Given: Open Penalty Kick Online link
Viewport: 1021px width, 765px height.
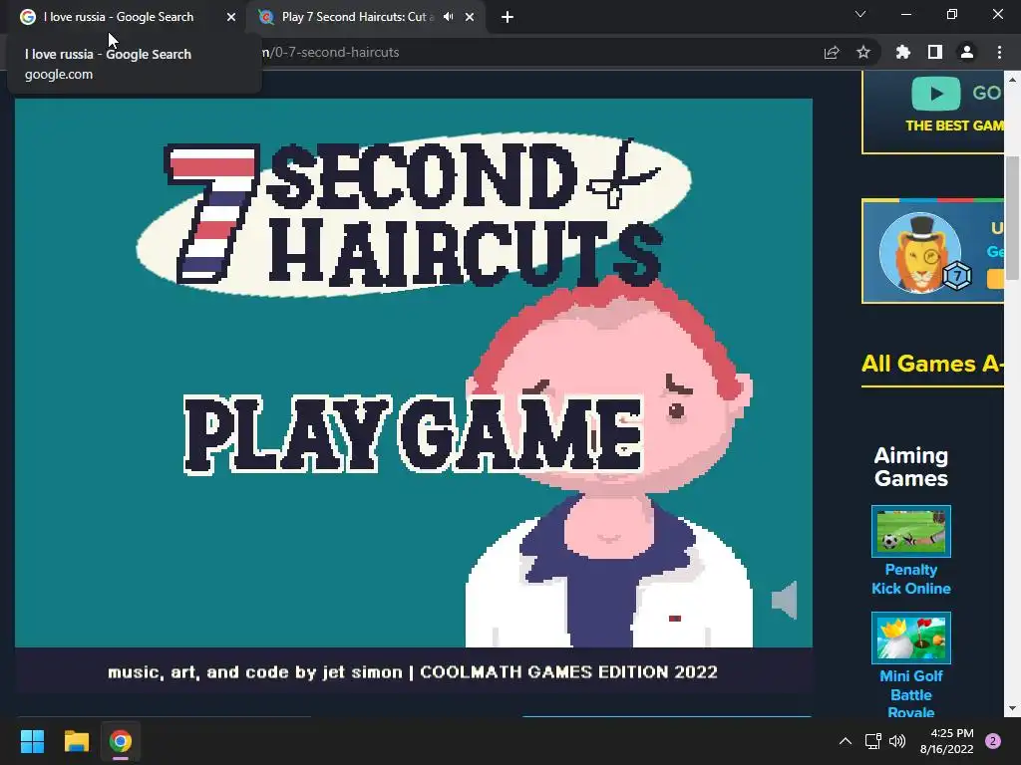Looking at the screenshot, I should point(911,579).
